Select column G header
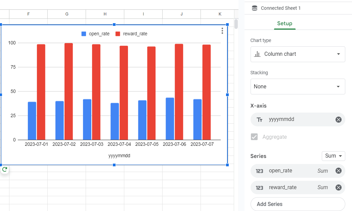 (67, 14)
